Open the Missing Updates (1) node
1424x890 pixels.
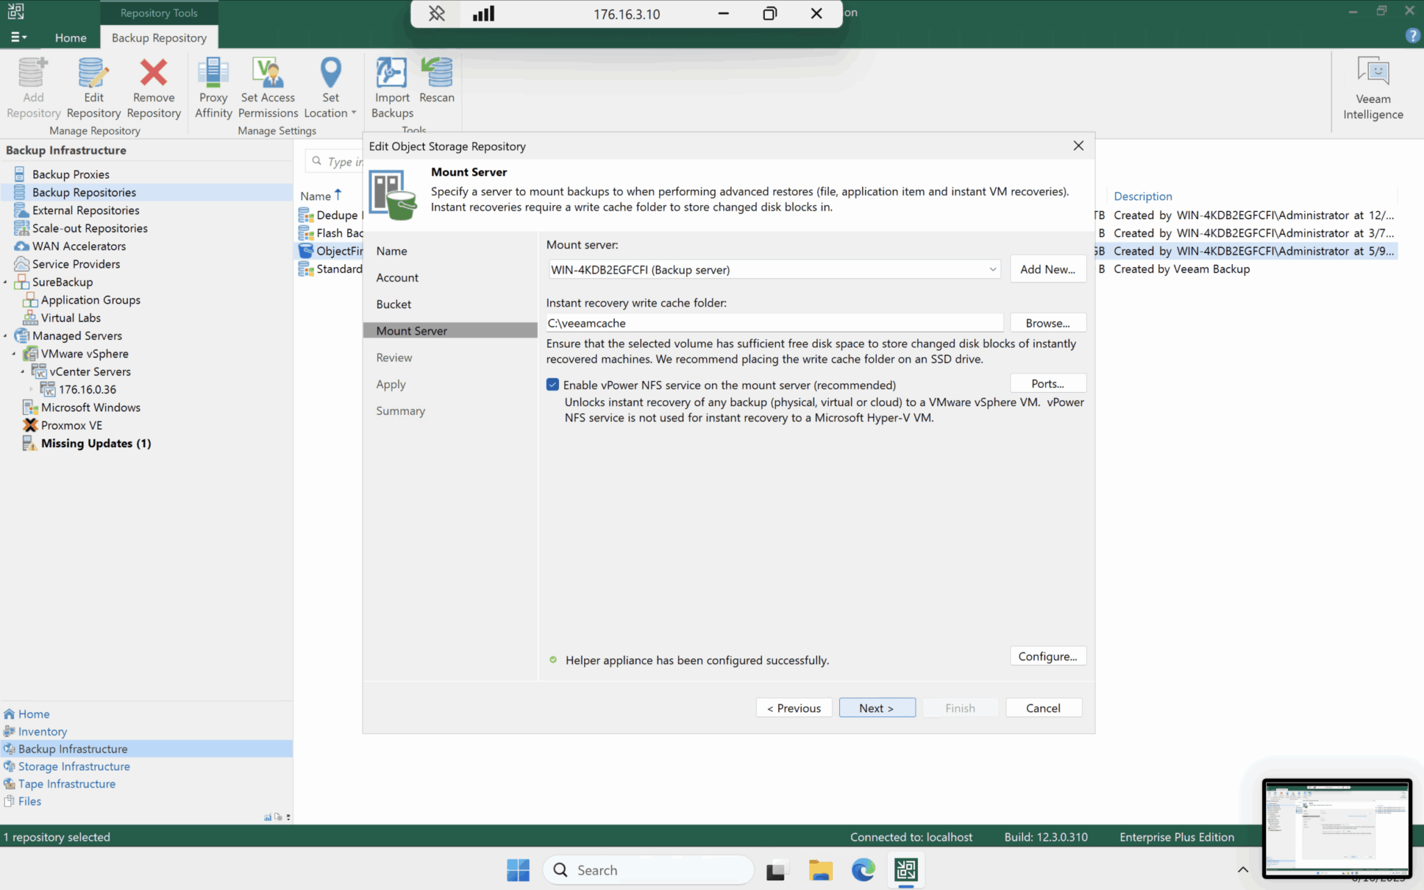click(95, 444)
